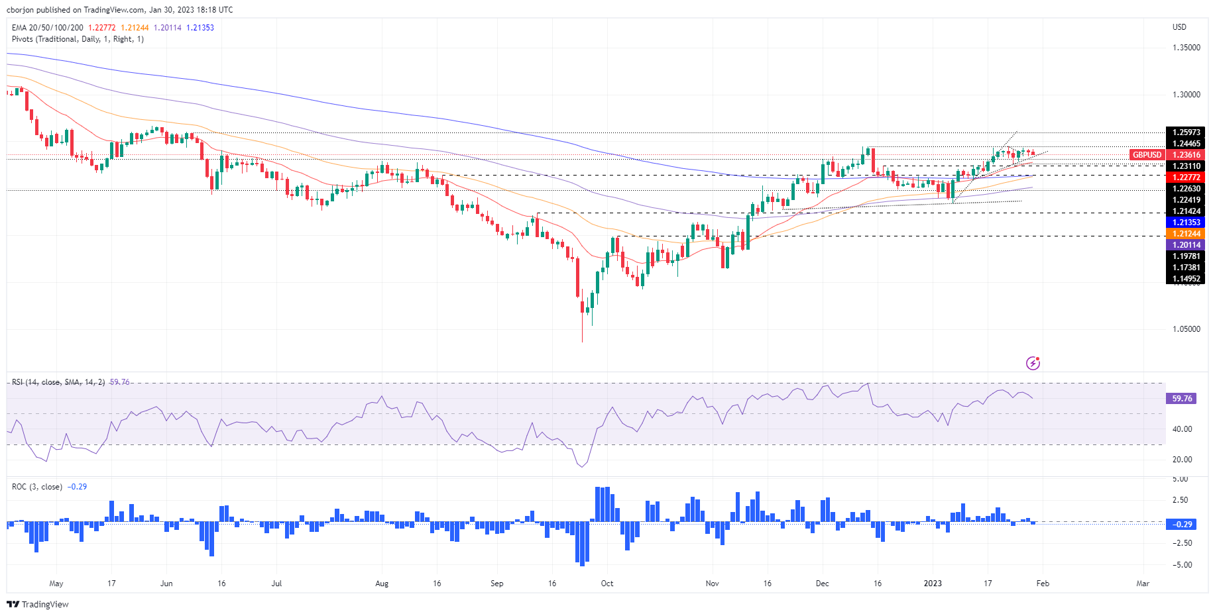Click the 2023 marker on the time axis

click(933, 584)
